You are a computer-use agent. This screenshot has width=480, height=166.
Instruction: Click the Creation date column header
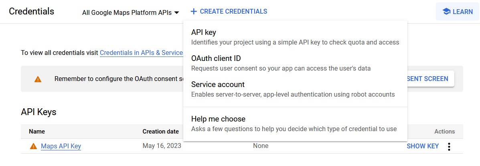click(161, 132)
